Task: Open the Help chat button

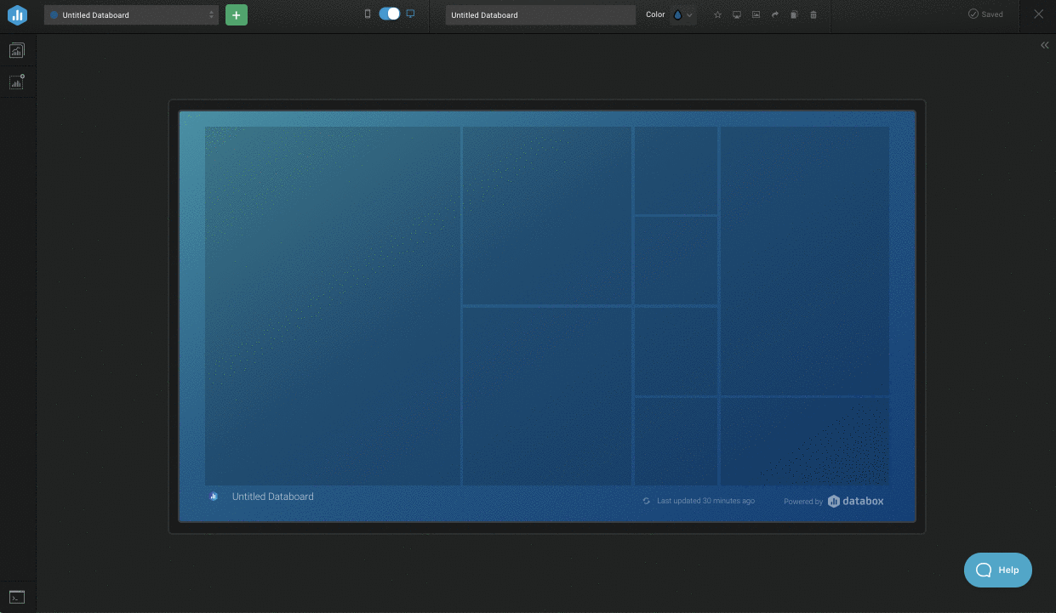Action: point(998,570)
